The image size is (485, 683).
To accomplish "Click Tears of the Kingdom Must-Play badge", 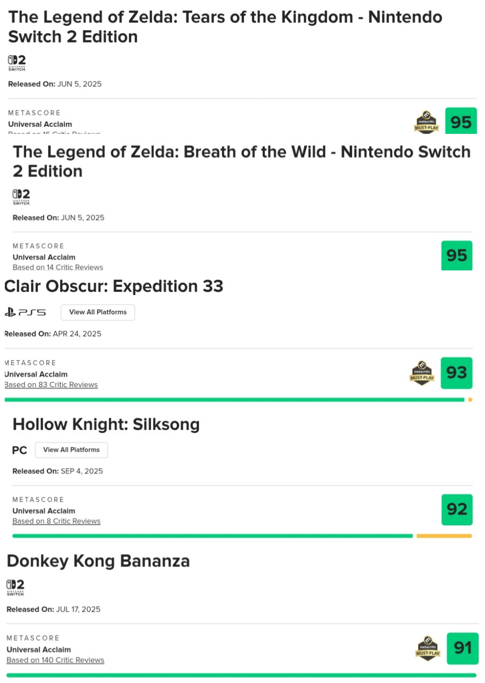I will pyautogui.click(x=426, y=122).
